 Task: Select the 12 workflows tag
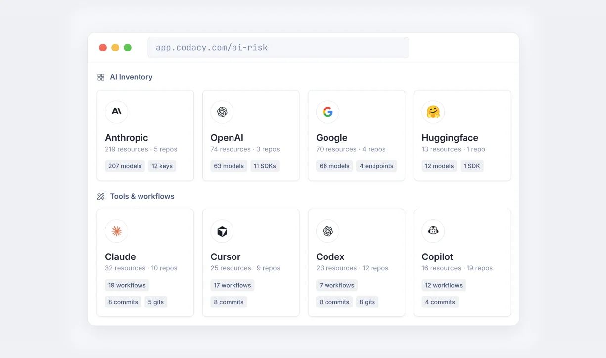tap(444, 285)
